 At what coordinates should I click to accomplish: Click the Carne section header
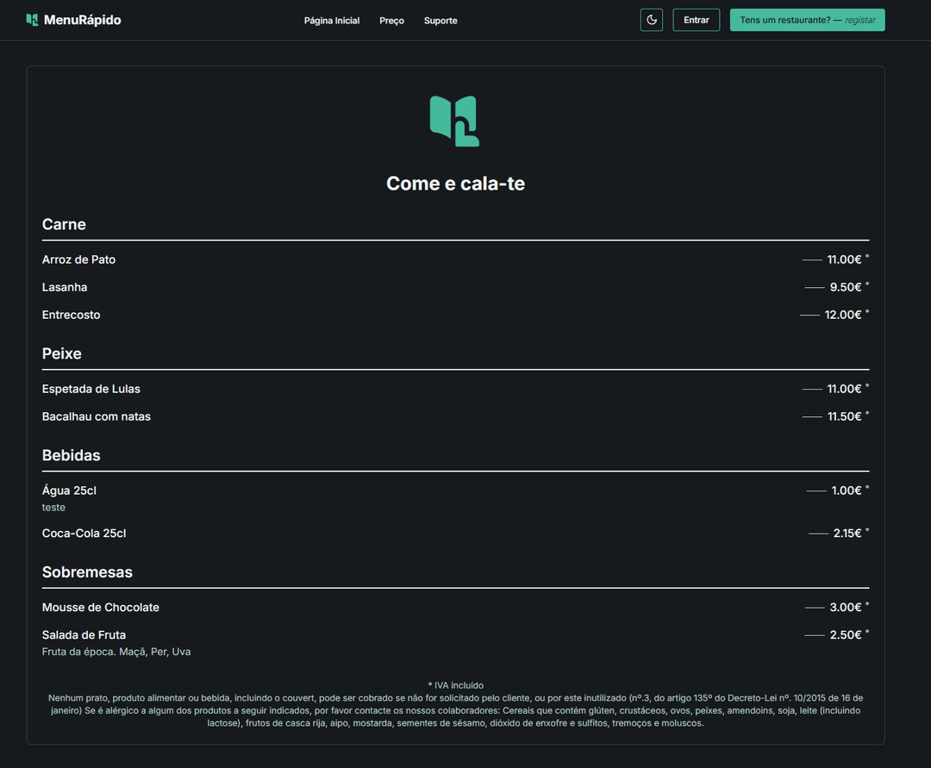[64, 224]
